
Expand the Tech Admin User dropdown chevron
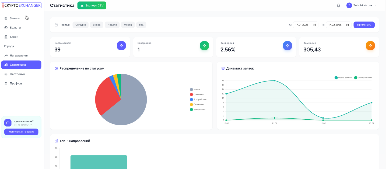pyautogui.click(x=376, y=6)
